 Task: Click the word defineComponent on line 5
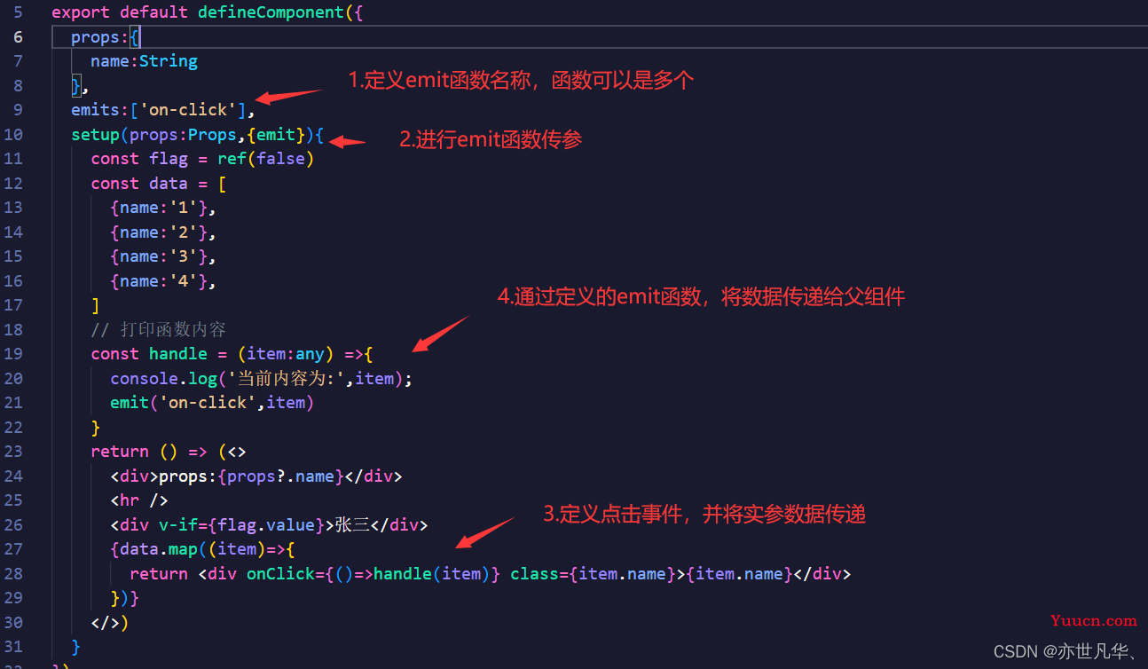pos(270,12)
